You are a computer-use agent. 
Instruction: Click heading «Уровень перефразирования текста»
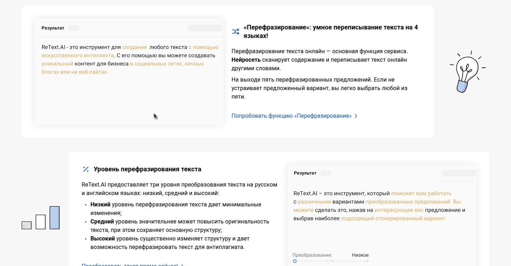click(x=147, y=169)
